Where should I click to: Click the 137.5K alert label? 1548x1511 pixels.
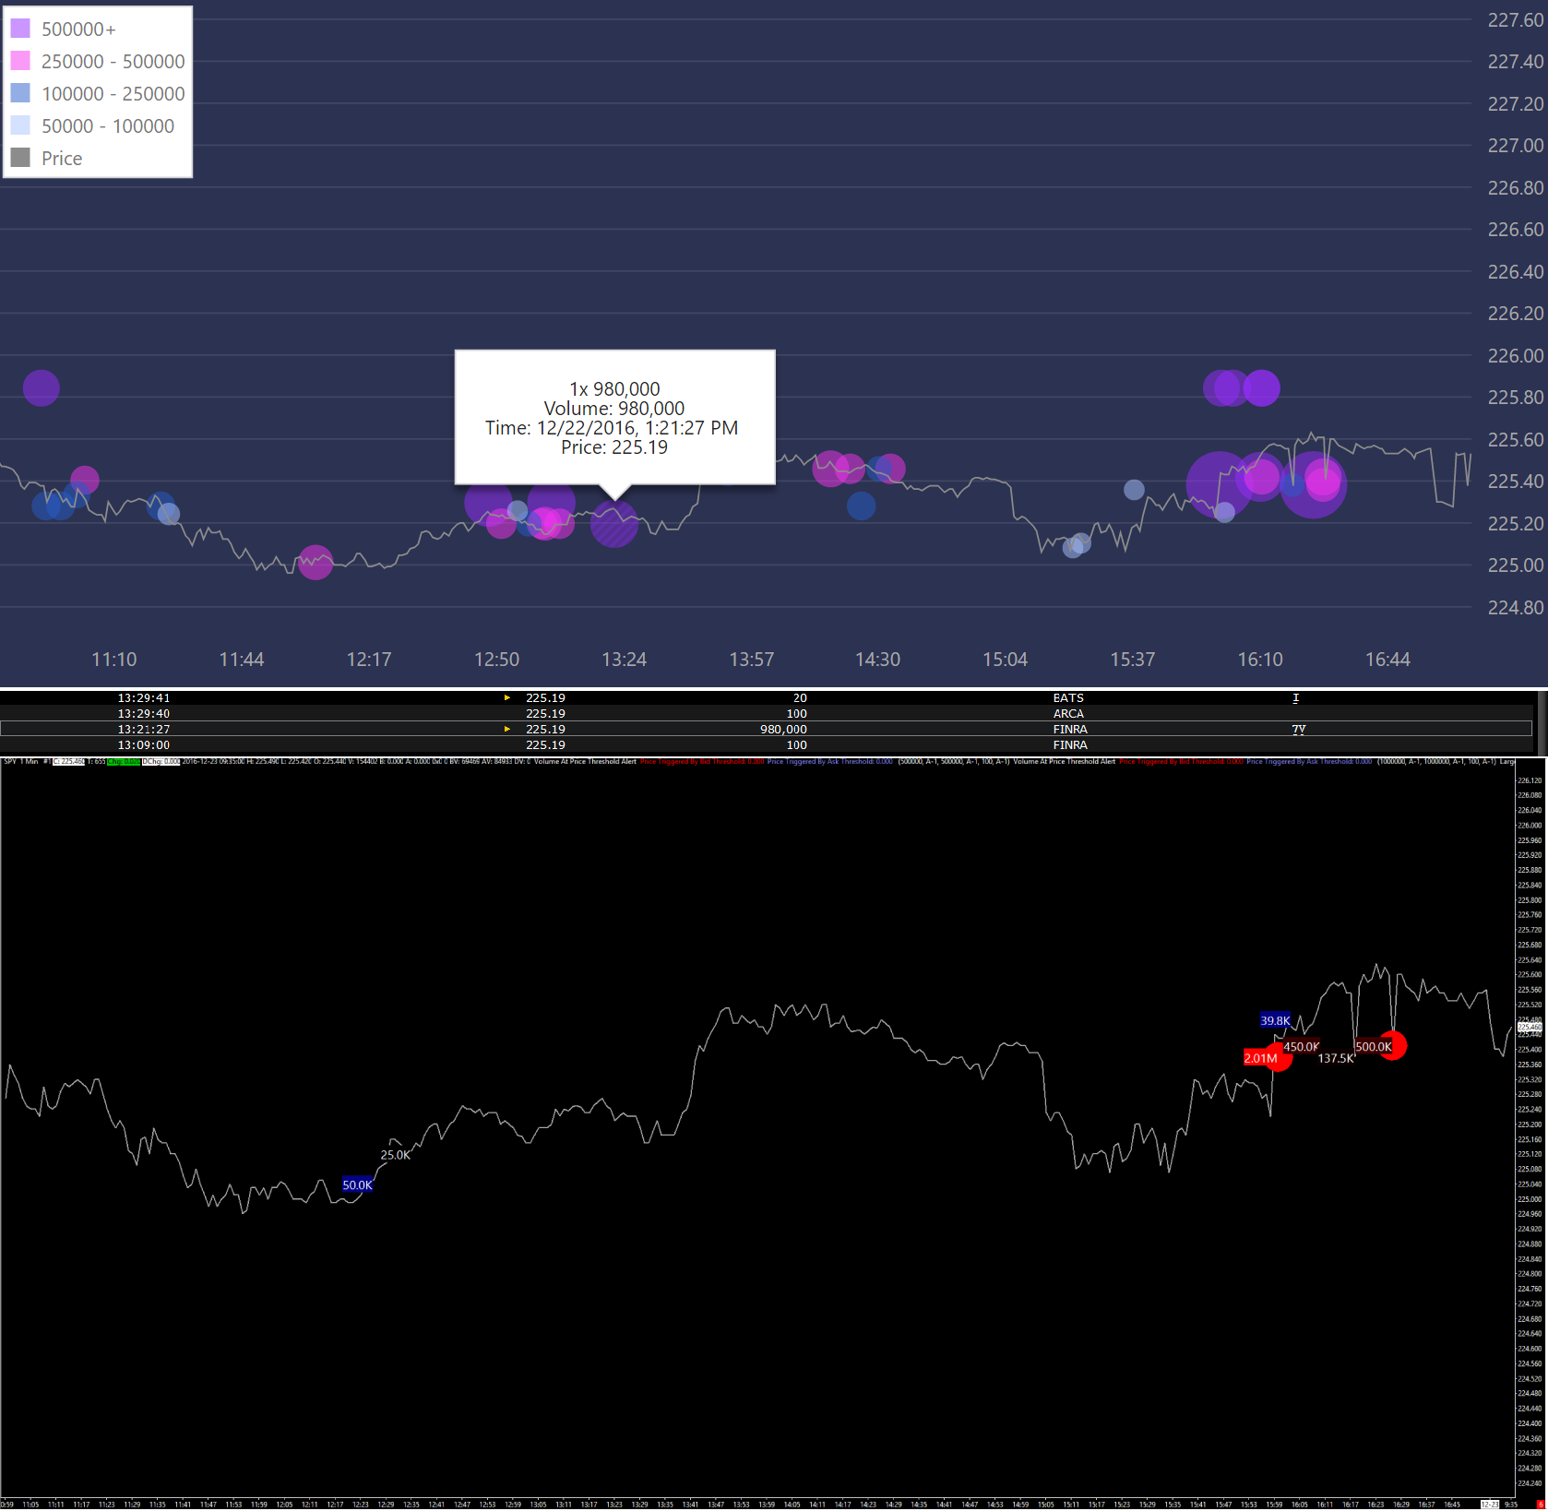(x=1336, y=1058)
